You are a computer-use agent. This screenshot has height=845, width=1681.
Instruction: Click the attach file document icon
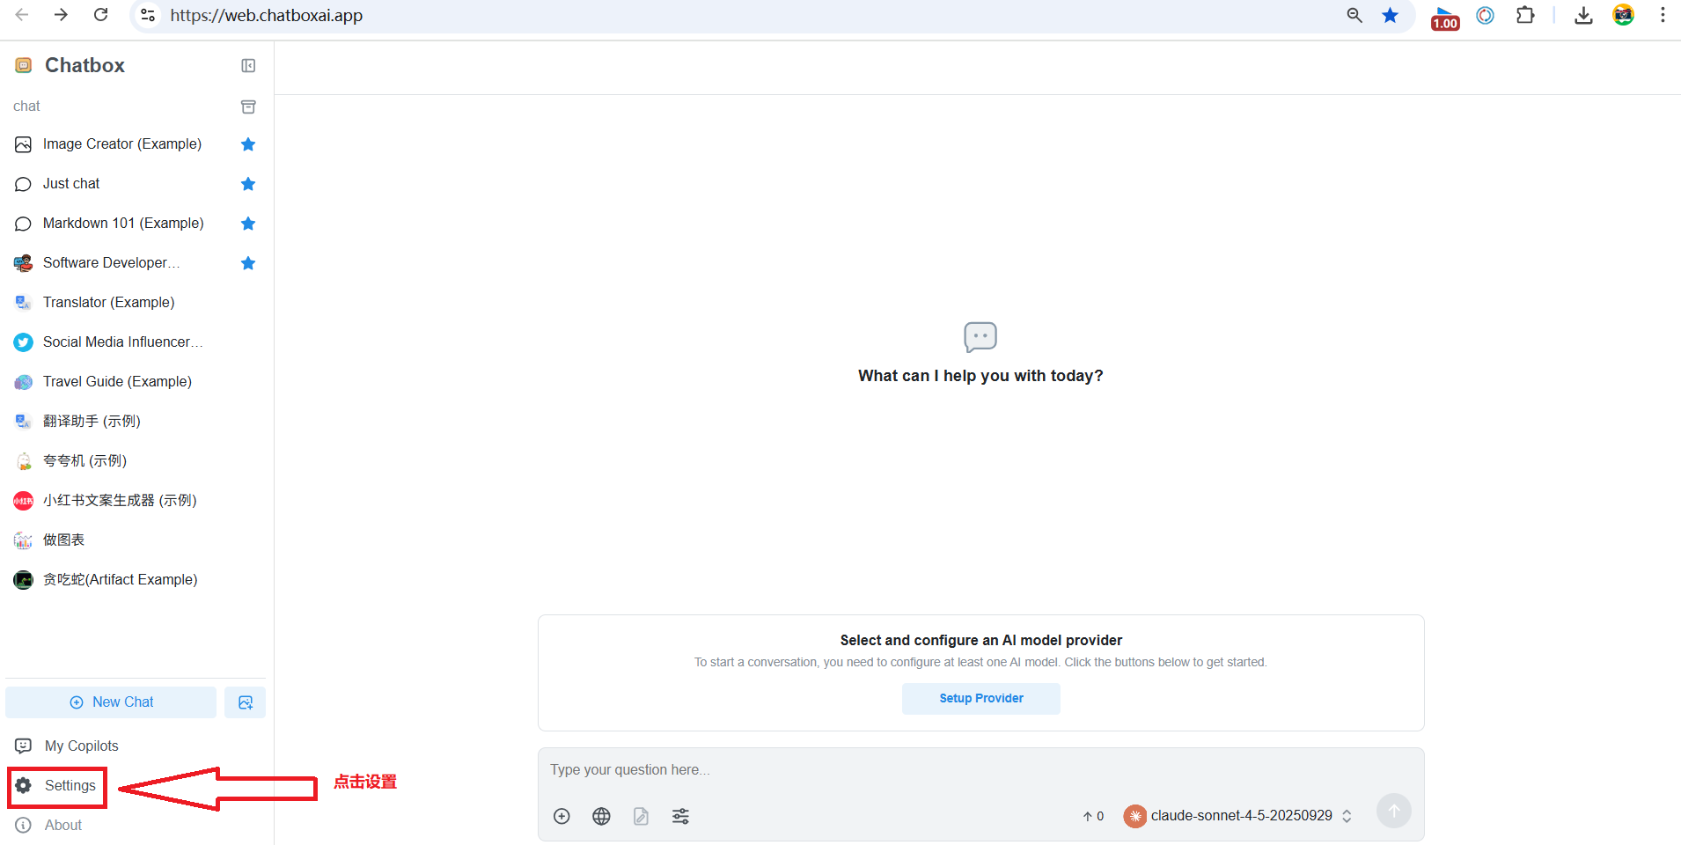click(x=641, y=817)
